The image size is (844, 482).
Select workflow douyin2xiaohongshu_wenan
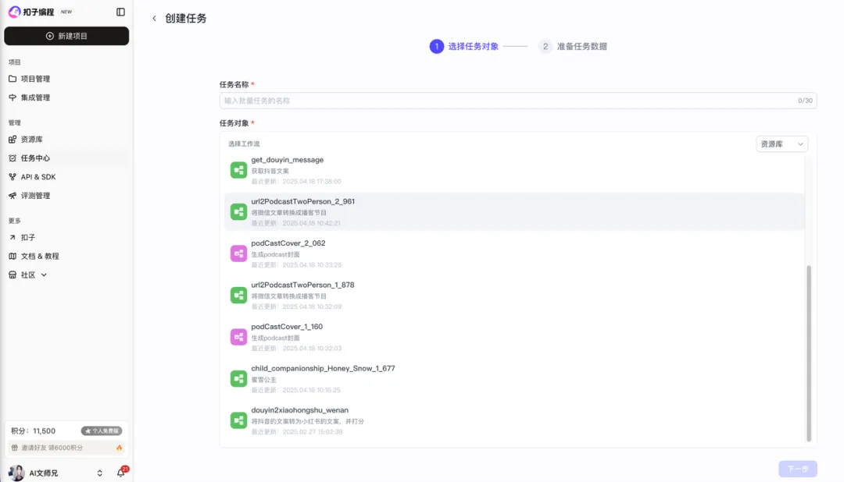tap(514, 420)
